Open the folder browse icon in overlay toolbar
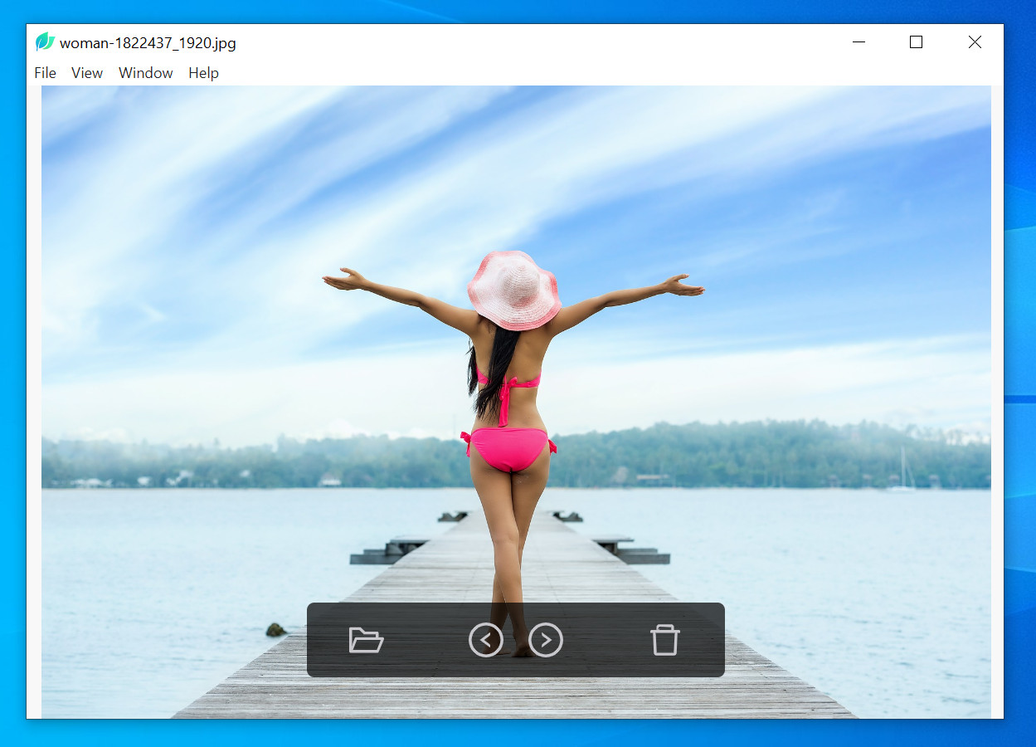 tap(366, 640)
